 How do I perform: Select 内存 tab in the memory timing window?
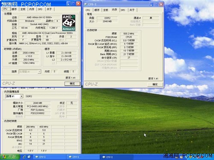[x=114, y=10]
